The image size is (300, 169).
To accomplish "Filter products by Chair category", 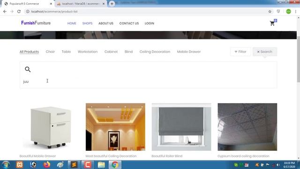I will [50, 52].
